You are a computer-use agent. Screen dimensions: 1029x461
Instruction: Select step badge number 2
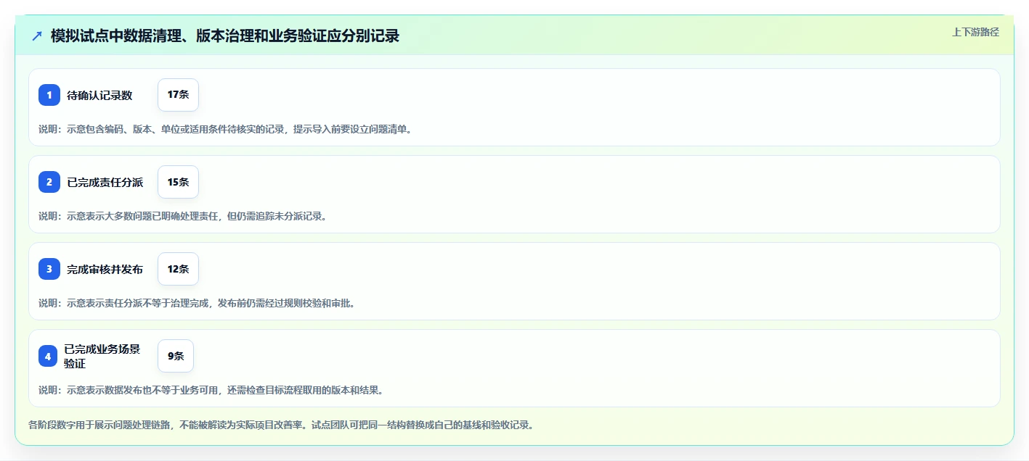(49, 182)
